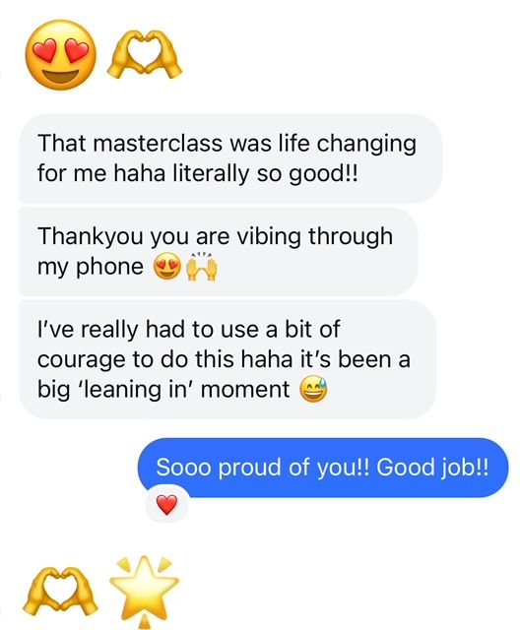The image size is (520, 630).
Task: Click the word 'vibing' in second message
Action: tap(269, 236)
